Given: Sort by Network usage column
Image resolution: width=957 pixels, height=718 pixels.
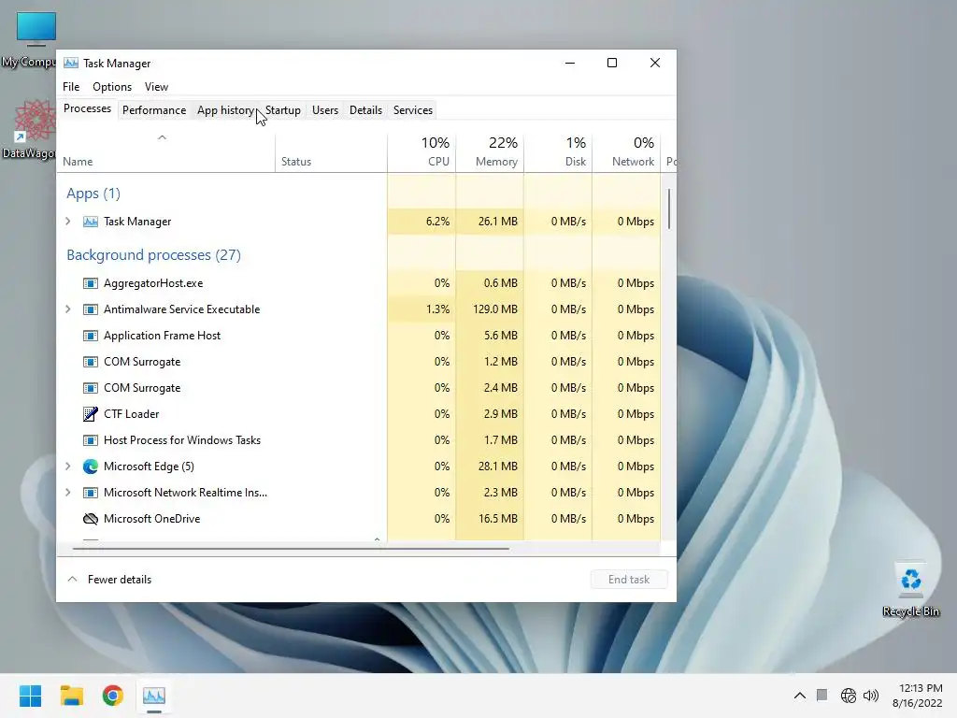Looking at the screenshot, I should point(627,152).
